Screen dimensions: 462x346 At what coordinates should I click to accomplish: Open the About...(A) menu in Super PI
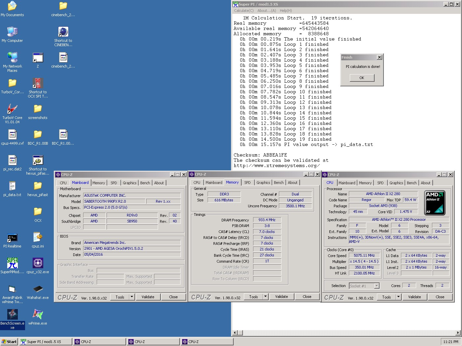click(267, 11)
